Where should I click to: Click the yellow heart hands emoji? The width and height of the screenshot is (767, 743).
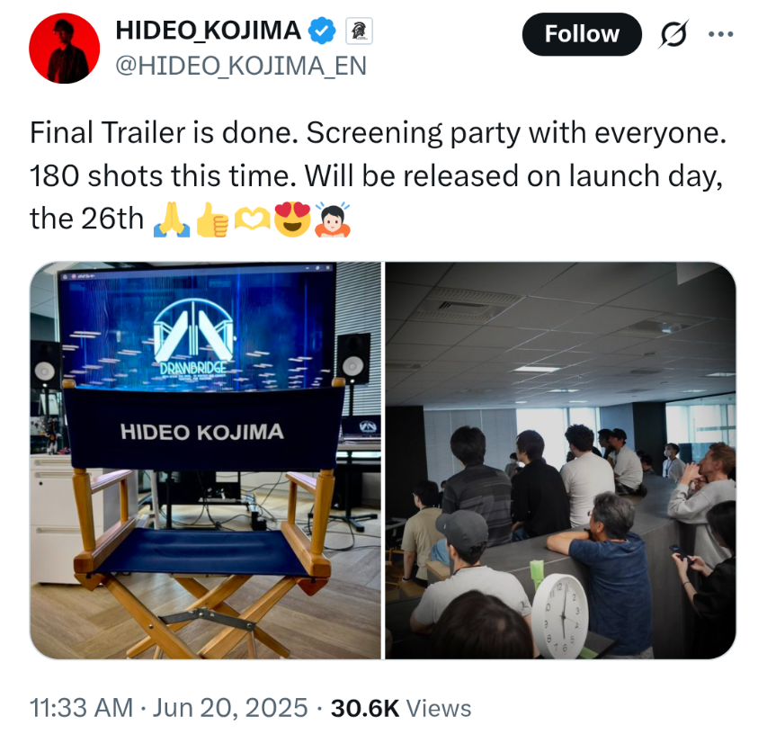tap(252, 219)
